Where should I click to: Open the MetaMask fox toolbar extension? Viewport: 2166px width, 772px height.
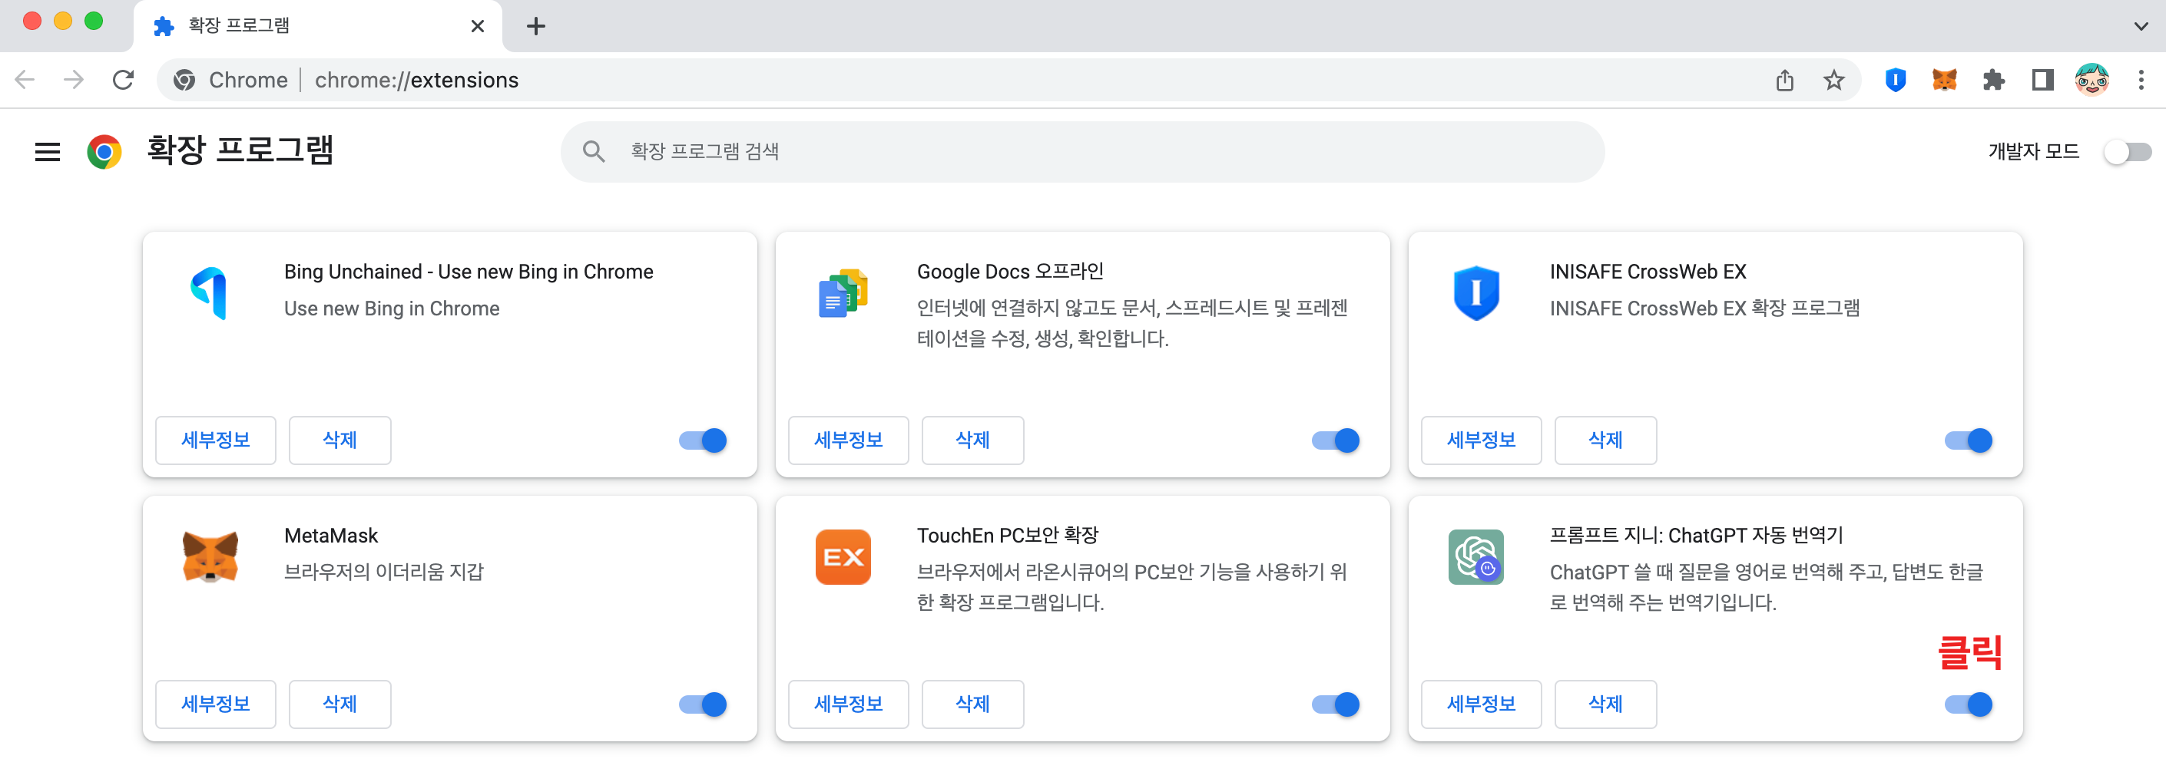1945,80
